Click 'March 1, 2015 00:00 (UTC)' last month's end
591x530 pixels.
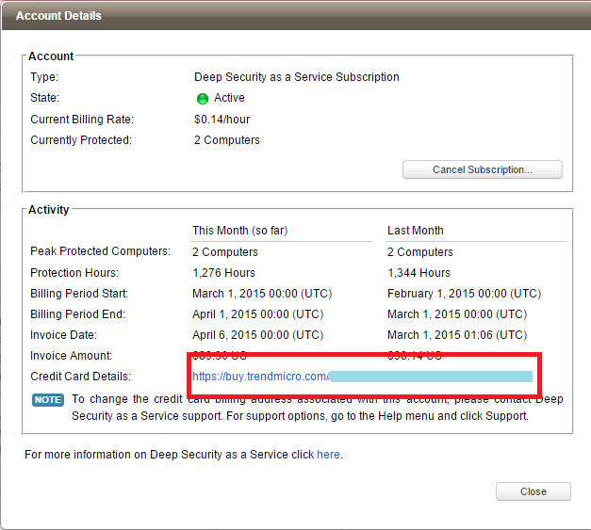point(457,313)
